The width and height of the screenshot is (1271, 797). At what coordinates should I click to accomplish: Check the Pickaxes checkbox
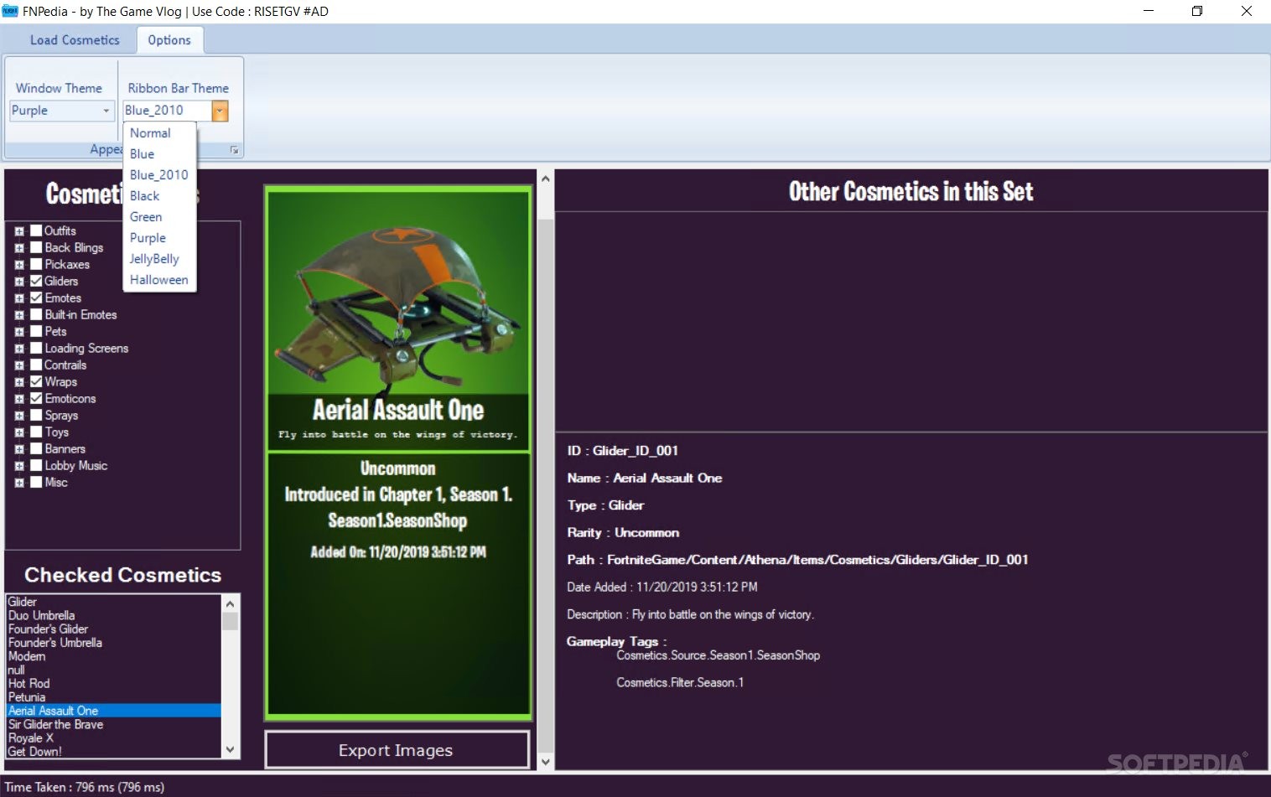pos(36,264)
